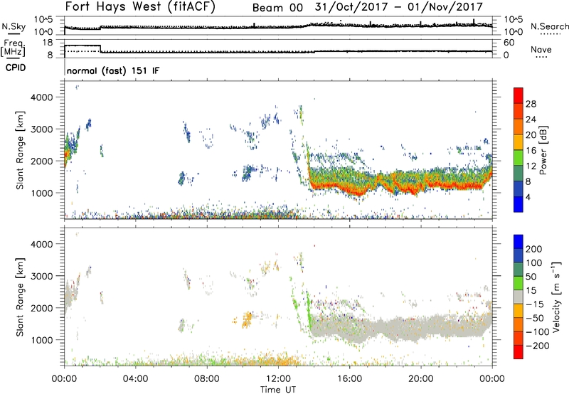
Task: Click the Nave legend label
Action: [x=541, y=49]
